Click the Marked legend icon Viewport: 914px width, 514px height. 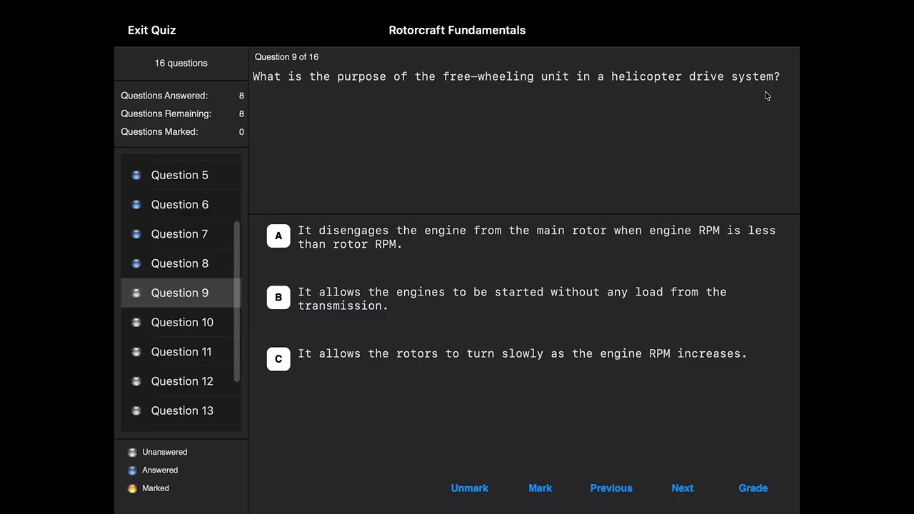(132, 488)
